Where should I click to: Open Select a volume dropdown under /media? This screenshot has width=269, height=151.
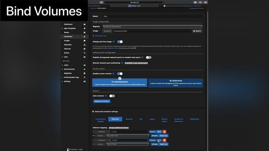[128, 144]
